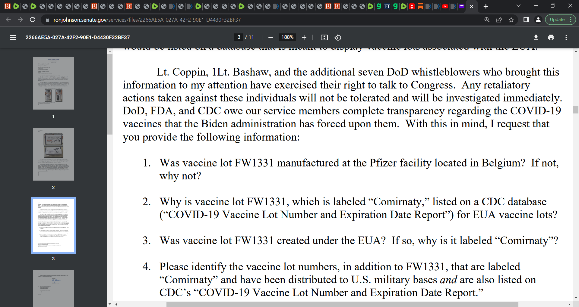Select page 1 thumbnail
Viewport: 579px width, 307px height.
53,83
